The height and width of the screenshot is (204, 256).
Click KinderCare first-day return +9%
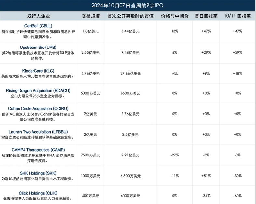[x=206, y=74]
